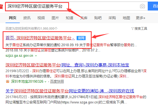
Task: Open the 首页-深圳经济特区居住证服务平台 official result
Action: coord(40,38)
